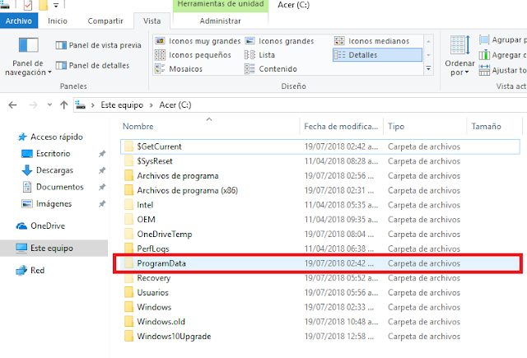Click layout gallery down arrow
The height and width of the screenshot is (358, 527).
coord(428,55)
